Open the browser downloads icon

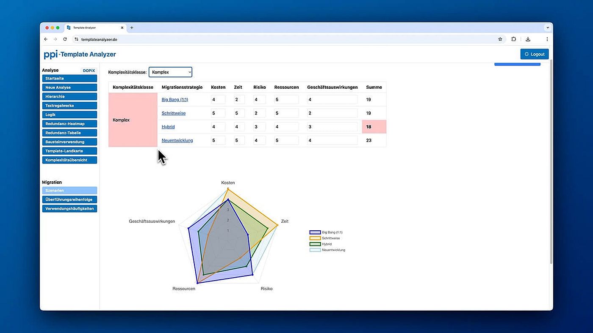[528, 39]
